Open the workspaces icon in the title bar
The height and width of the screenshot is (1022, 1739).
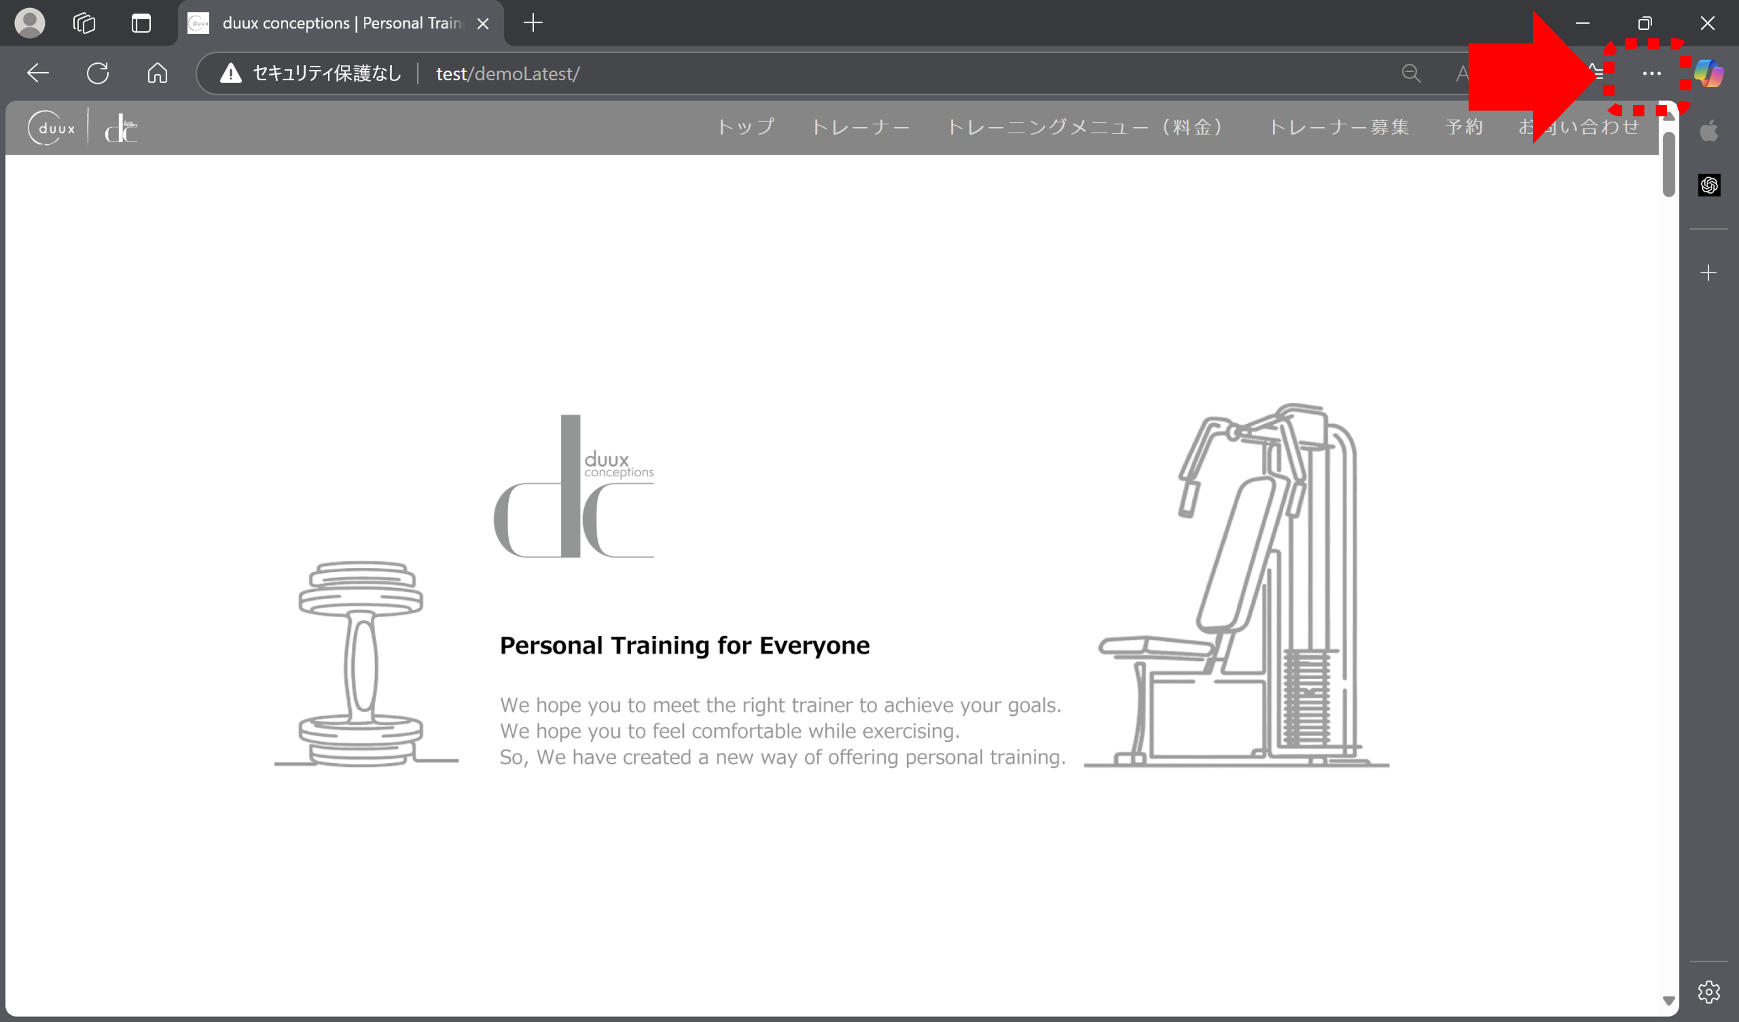click(x=84, y=23)
